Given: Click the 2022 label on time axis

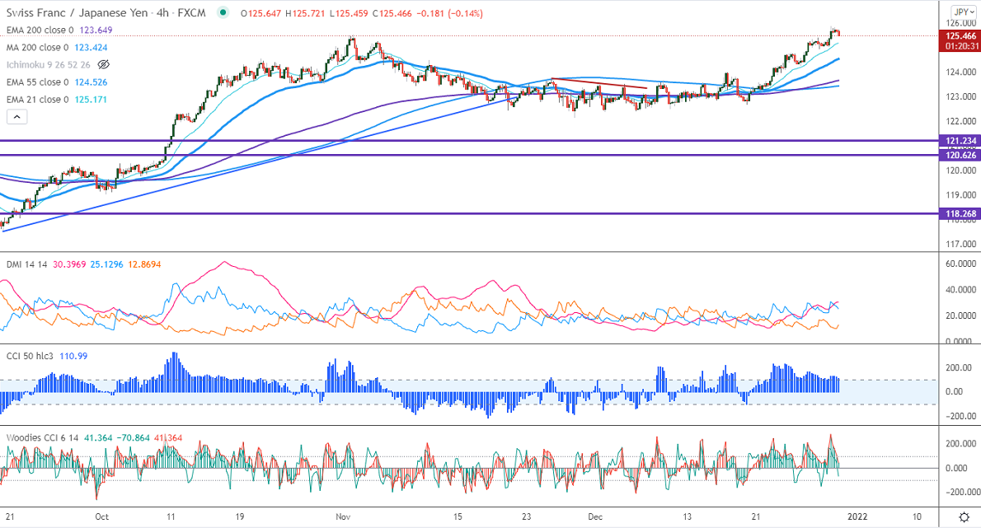Looking at the screenshot, I should coord(857,516).
